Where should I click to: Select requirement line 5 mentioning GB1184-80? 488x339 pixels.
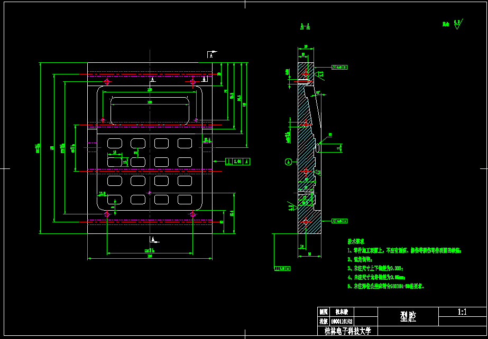386,286
